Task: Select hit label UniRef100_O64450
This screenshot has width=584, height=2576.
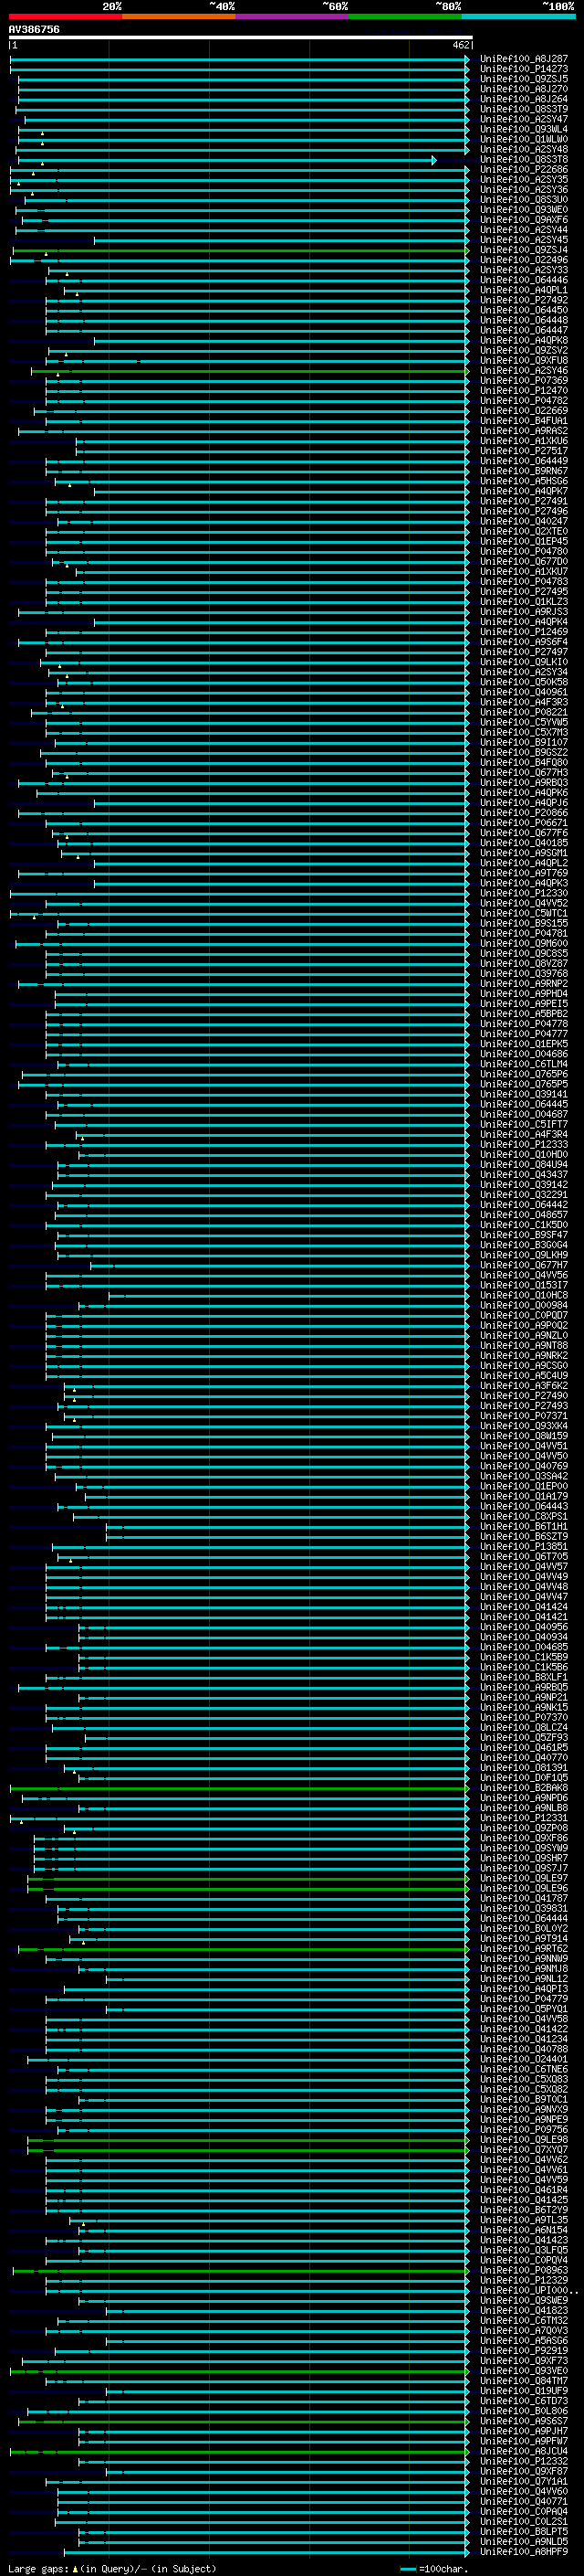Action: click(524, 310)
